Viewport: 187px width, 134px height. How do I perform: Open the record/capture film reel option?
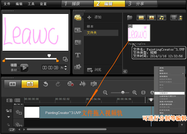70,84
